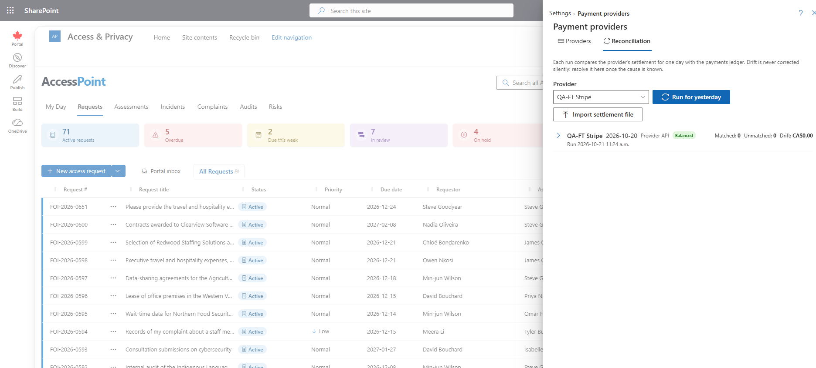This screenshot has height=368, width=816.
Task: Open the SharePoint app launcher grid
Action: click(x=10, y=10)
